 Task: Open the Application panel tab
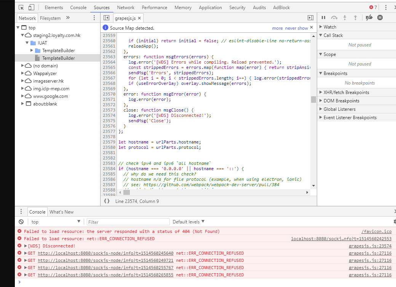210,8
